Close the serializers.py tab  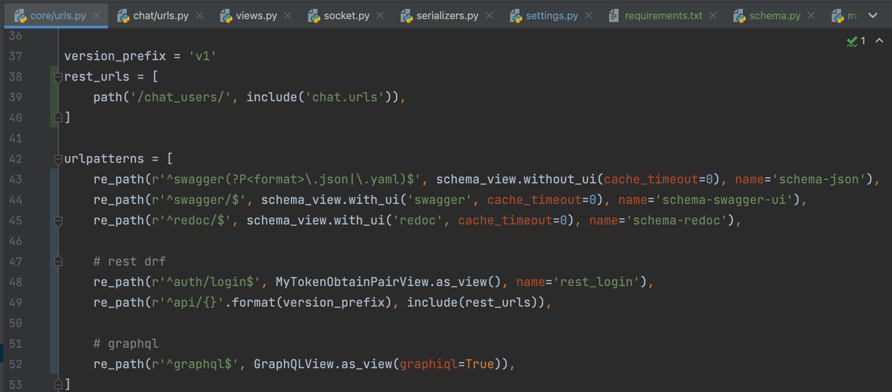489,15
